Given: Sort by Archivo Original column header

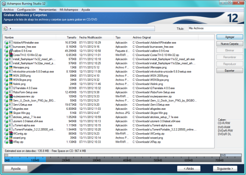Looking at the screenshot, I should click(x=165, y=37).
